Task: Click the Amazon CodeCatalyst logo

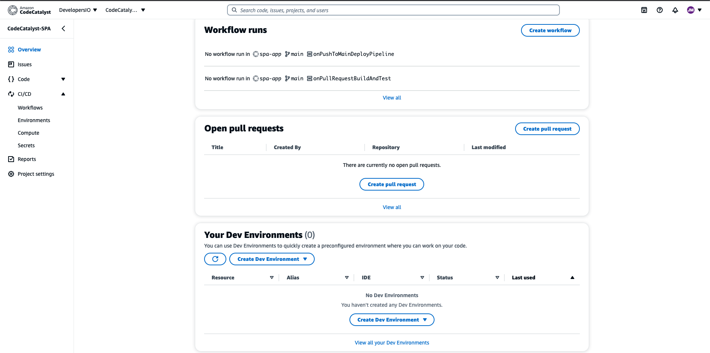Action: pyautogui.click(x=29, y=10)
